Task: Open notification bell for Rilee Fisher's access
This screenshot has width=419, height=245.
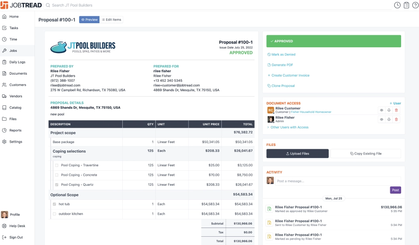Action: click(x=388, y=119)
